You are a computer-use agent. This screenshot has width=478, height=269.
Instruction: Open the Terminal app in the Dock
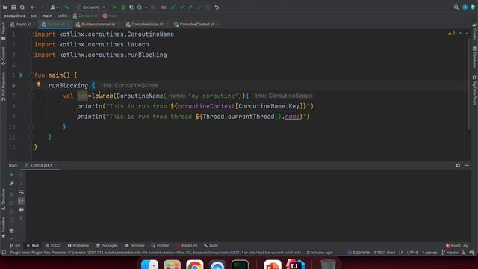click(x=240, y=264)
